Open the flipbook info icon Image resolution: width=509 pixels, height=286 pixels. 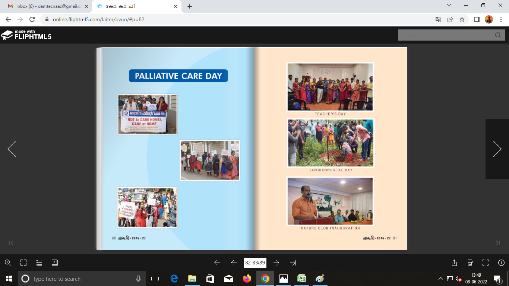501,263
